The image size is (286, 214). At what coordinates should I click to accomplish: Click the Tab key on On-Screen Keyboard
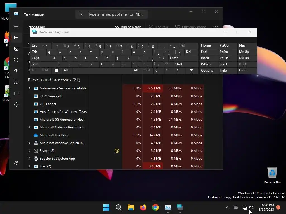[x=38, y=52]
